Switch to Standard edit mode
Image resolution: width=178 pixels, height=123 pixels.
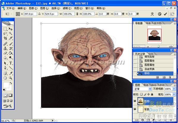tap(5, 95)
